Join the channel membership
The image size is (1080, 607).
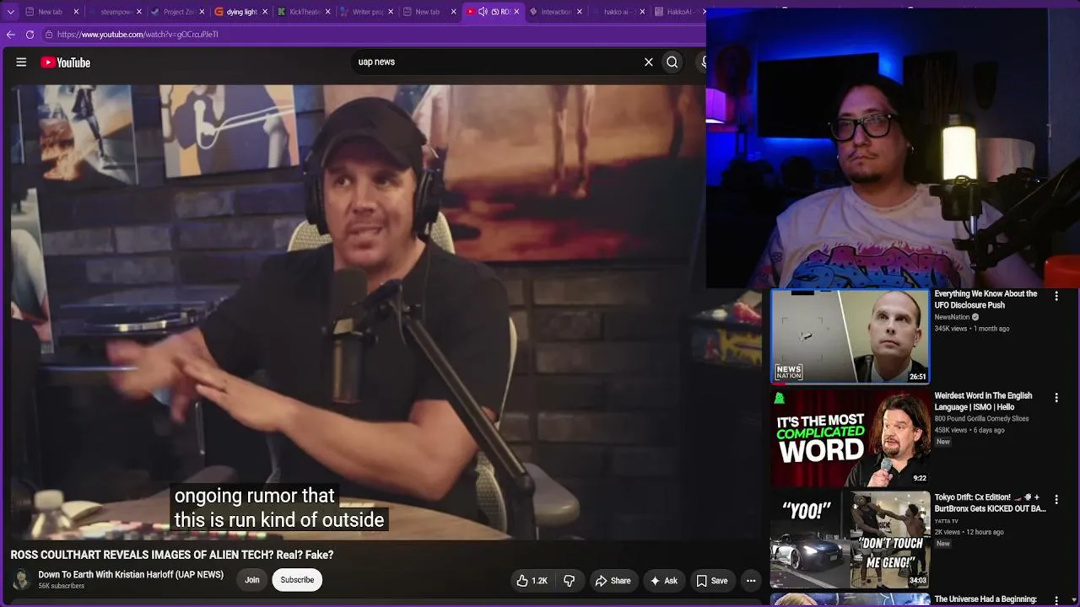tap(251, 580)
